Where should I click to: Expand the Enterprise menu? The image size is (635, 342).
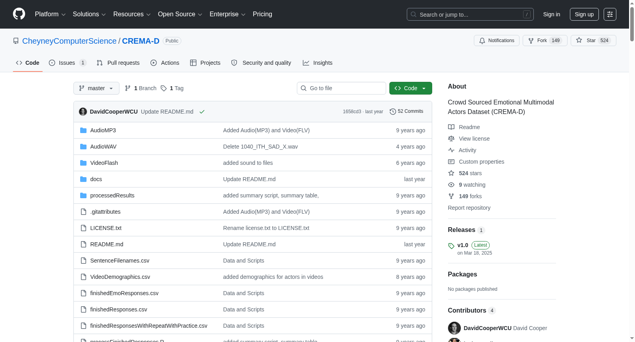pyautogui.click(x=227, y=14)
